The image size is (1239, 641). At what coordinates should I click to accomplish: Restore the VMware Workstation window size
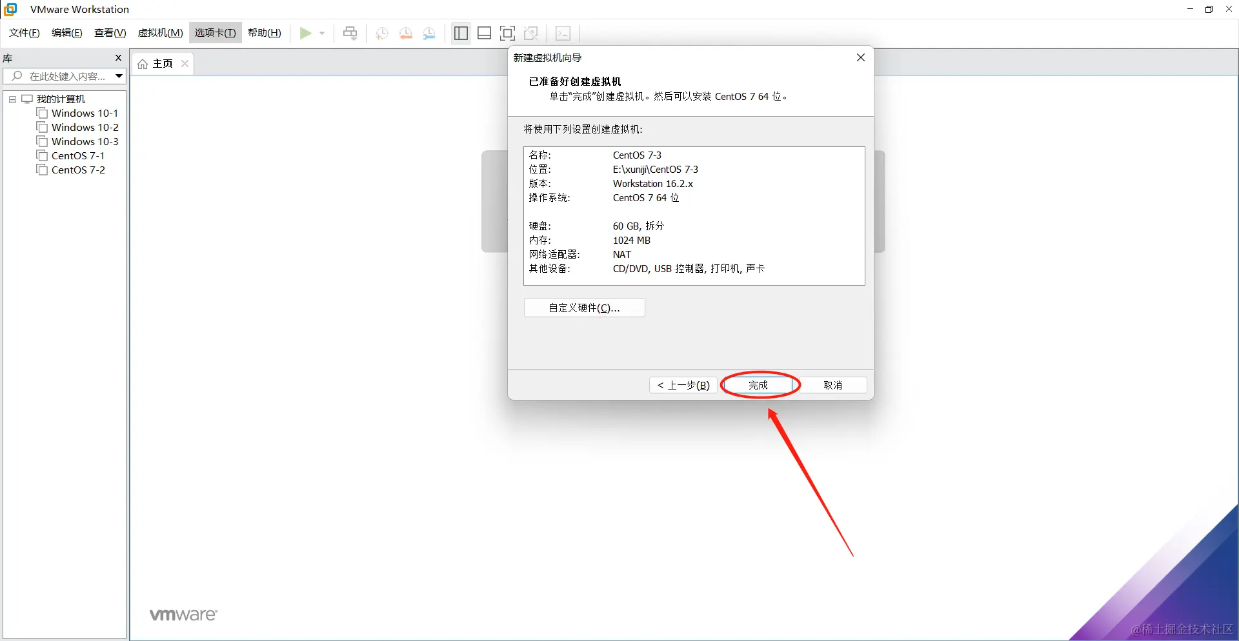(1209, 9)
